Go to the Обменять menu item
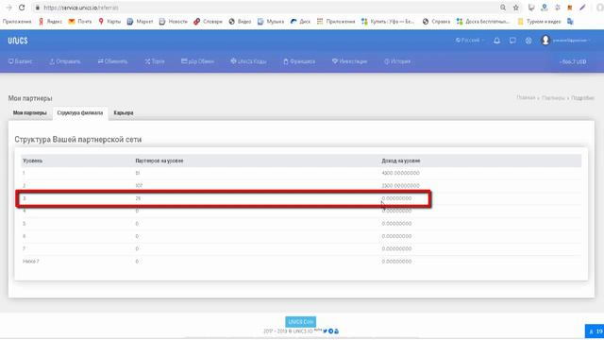The height and width of the screenshot is (340, 604). (x=112, y=61)
